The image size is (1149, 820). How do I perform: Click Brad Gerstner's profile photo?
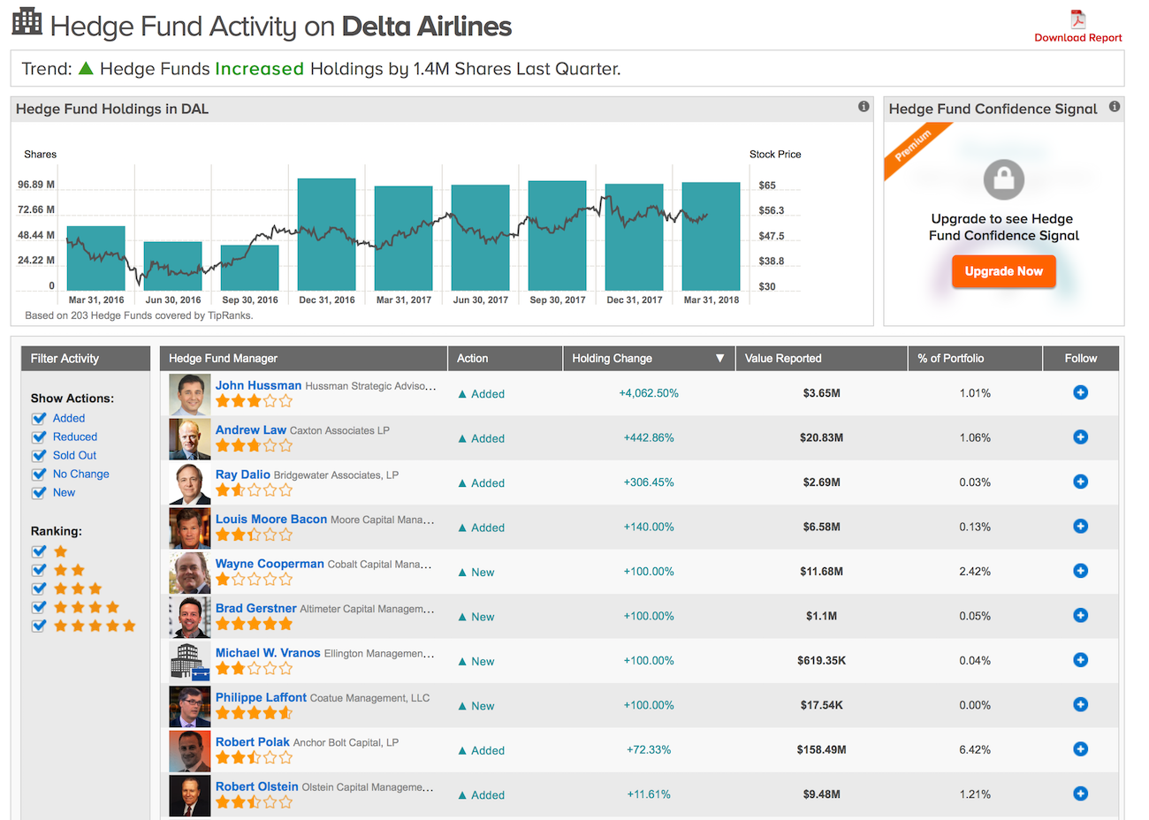click(x=190, y=618)
